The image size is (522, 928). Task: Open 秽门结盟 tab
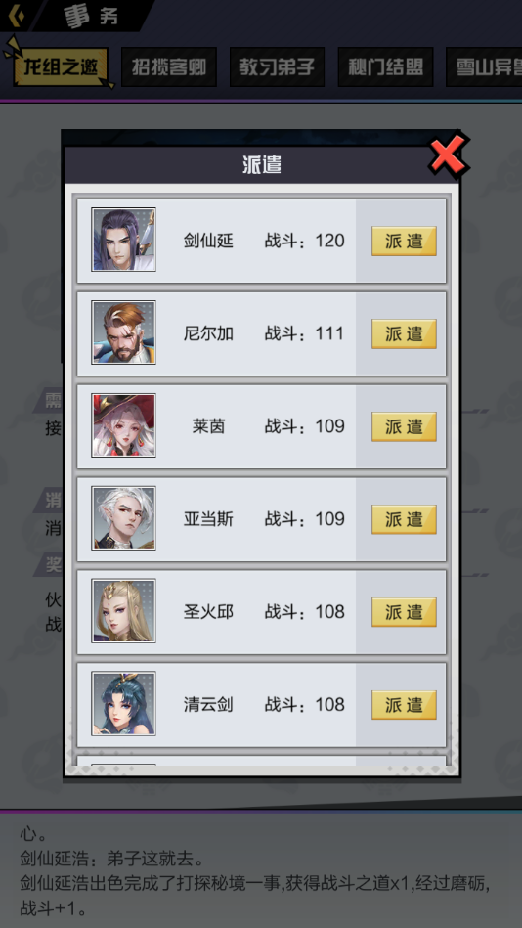(385, 66)
